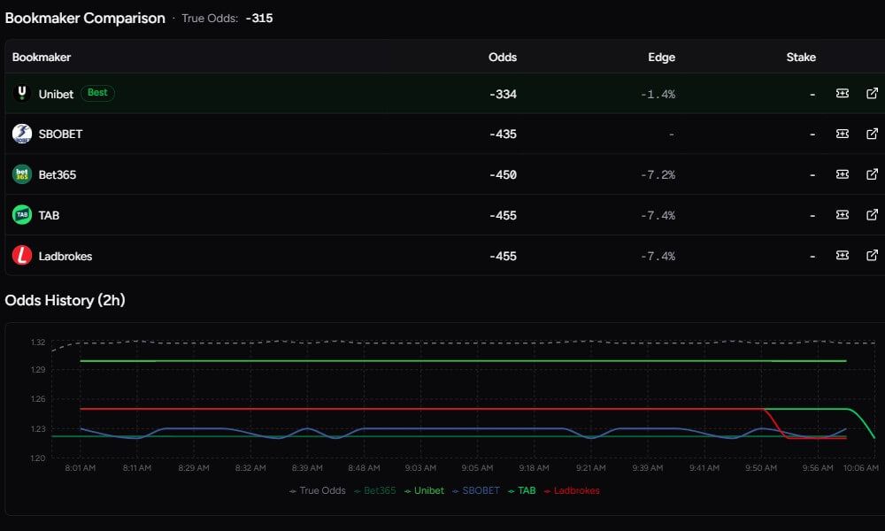
Task: Open the SBOBET bet slip icon
Action: coord(842,134)
